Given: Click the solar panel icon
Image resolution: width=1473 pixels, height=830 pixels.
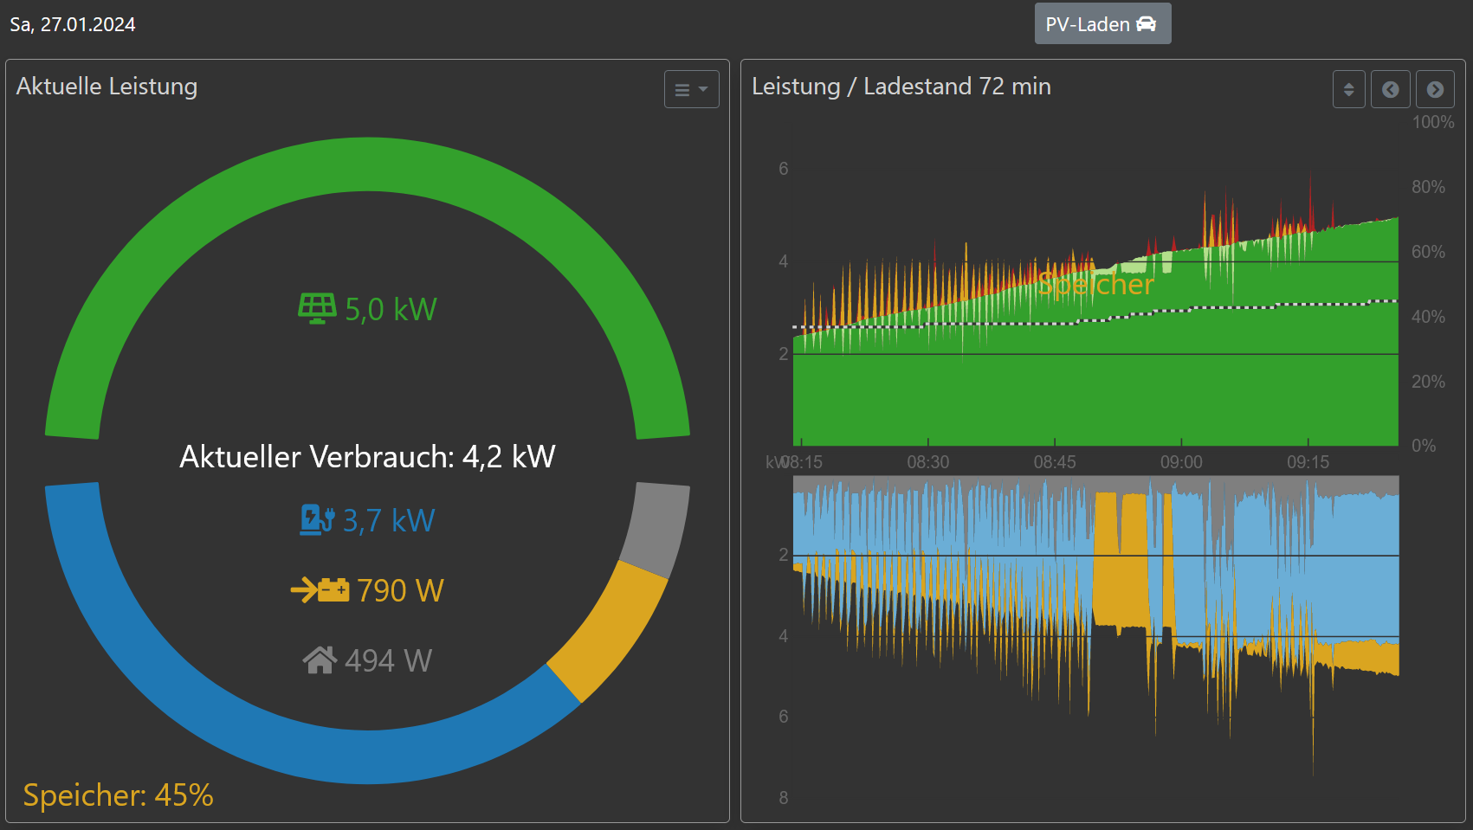Looking at the screenshot, I should coord(317,308).
